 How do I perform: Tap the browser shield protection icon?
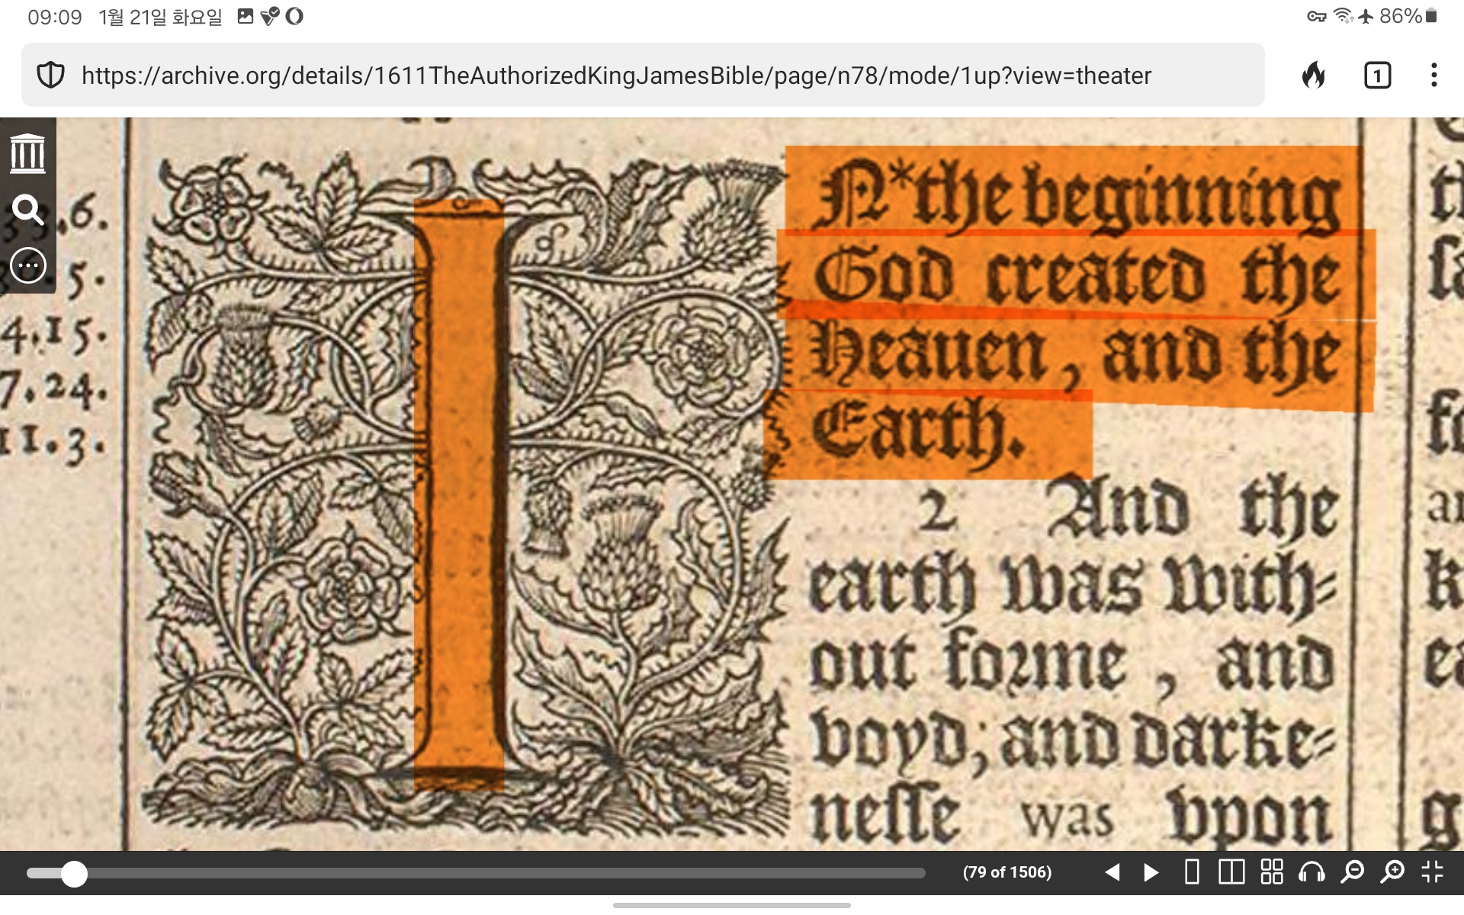pos(51,75)
